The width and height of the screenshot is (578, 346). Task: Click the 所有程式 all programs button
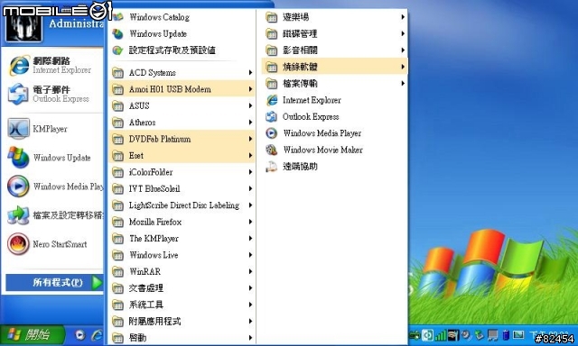coord(54,282)
